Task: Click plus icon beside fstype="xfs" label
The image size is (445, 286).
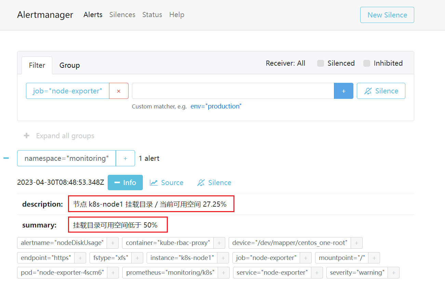Action: (x=137, y=258)
